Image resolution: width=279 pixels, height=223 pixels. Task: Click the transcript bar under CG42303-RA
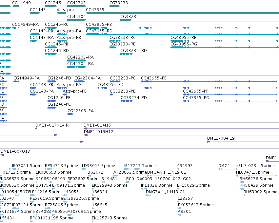tap(77, 60)
